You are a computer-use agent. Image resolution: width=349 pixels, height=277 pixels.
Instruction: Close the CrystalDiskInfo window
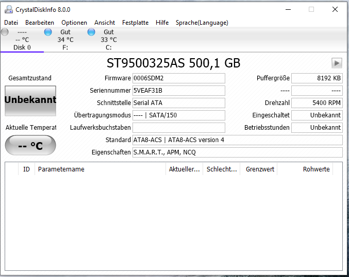(x=335, y=9)
